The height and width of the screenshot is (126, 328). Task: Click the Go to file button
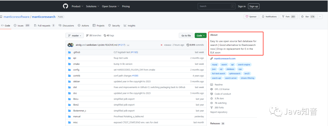coord(186,36)
